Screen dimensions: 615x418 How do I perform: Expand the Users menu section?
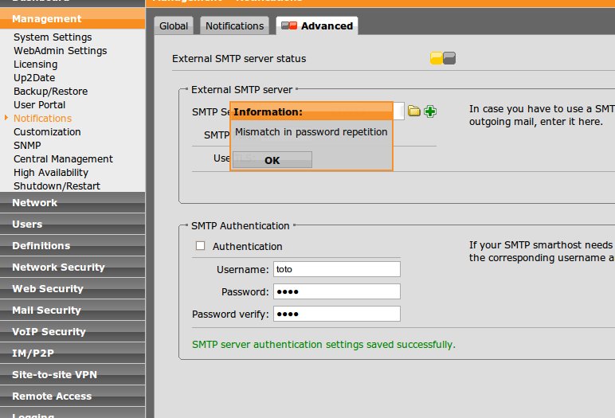click(x=72, y=225)
